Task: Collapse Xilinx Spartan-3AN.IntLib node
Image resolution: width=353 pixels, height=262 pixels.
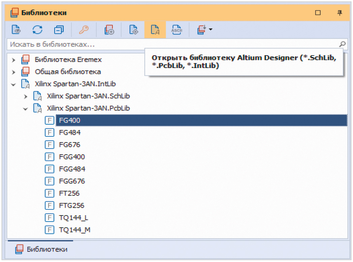Action: 13,85
